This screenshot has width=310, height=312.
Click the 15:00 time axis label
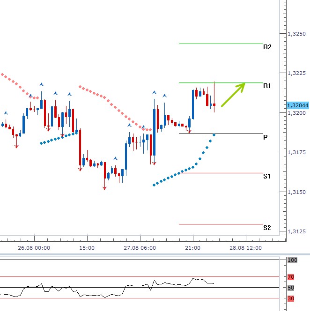coord(87,248)
